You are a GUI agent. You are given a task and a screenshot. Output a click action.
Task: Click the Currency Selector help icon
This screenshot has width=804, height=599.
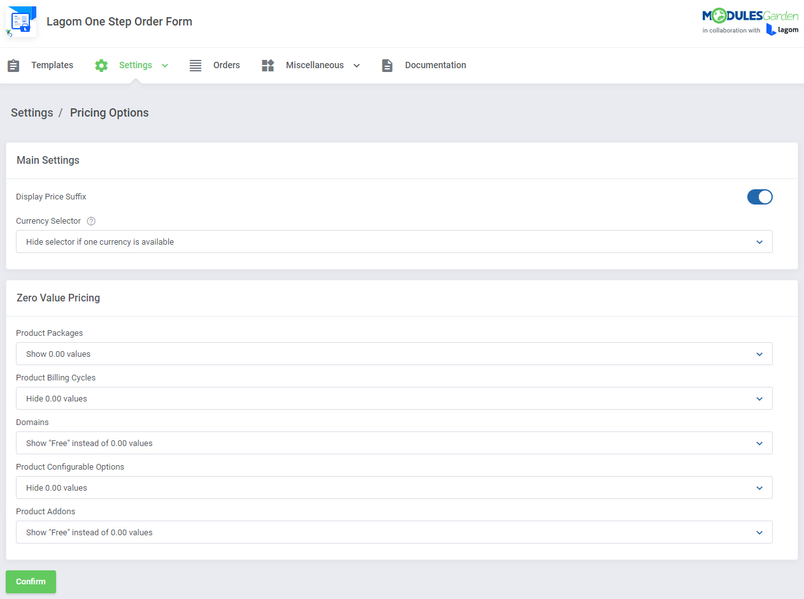coord(90,220)
